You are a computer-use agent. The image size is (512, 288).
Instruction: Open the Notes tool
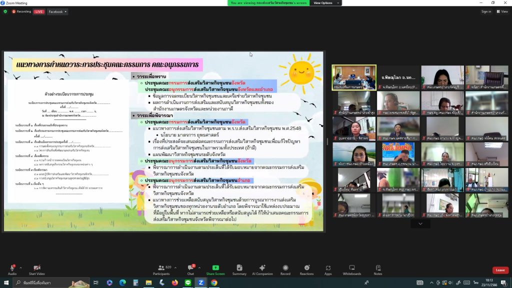click(x=377, y=269)
